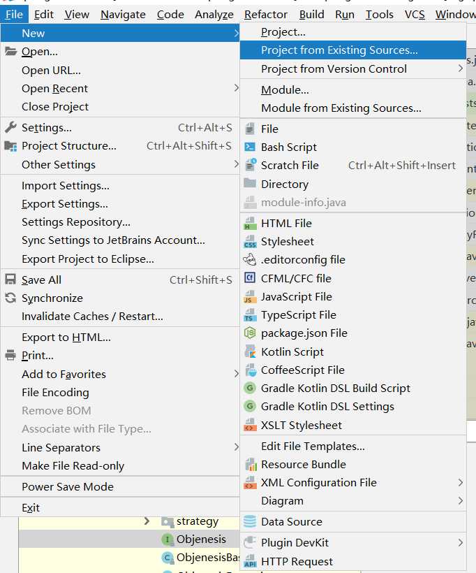
Task: Click the JavaScript File JS icon
Action: 250,297
